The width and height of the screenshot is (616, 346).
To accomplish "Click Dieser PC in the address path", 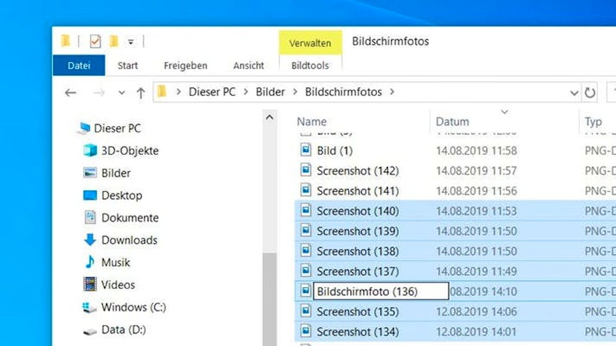I will (212, 92).
